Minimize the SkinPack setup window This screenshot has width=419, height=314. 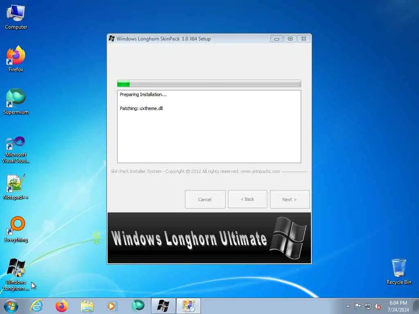[x=277, y=39]
